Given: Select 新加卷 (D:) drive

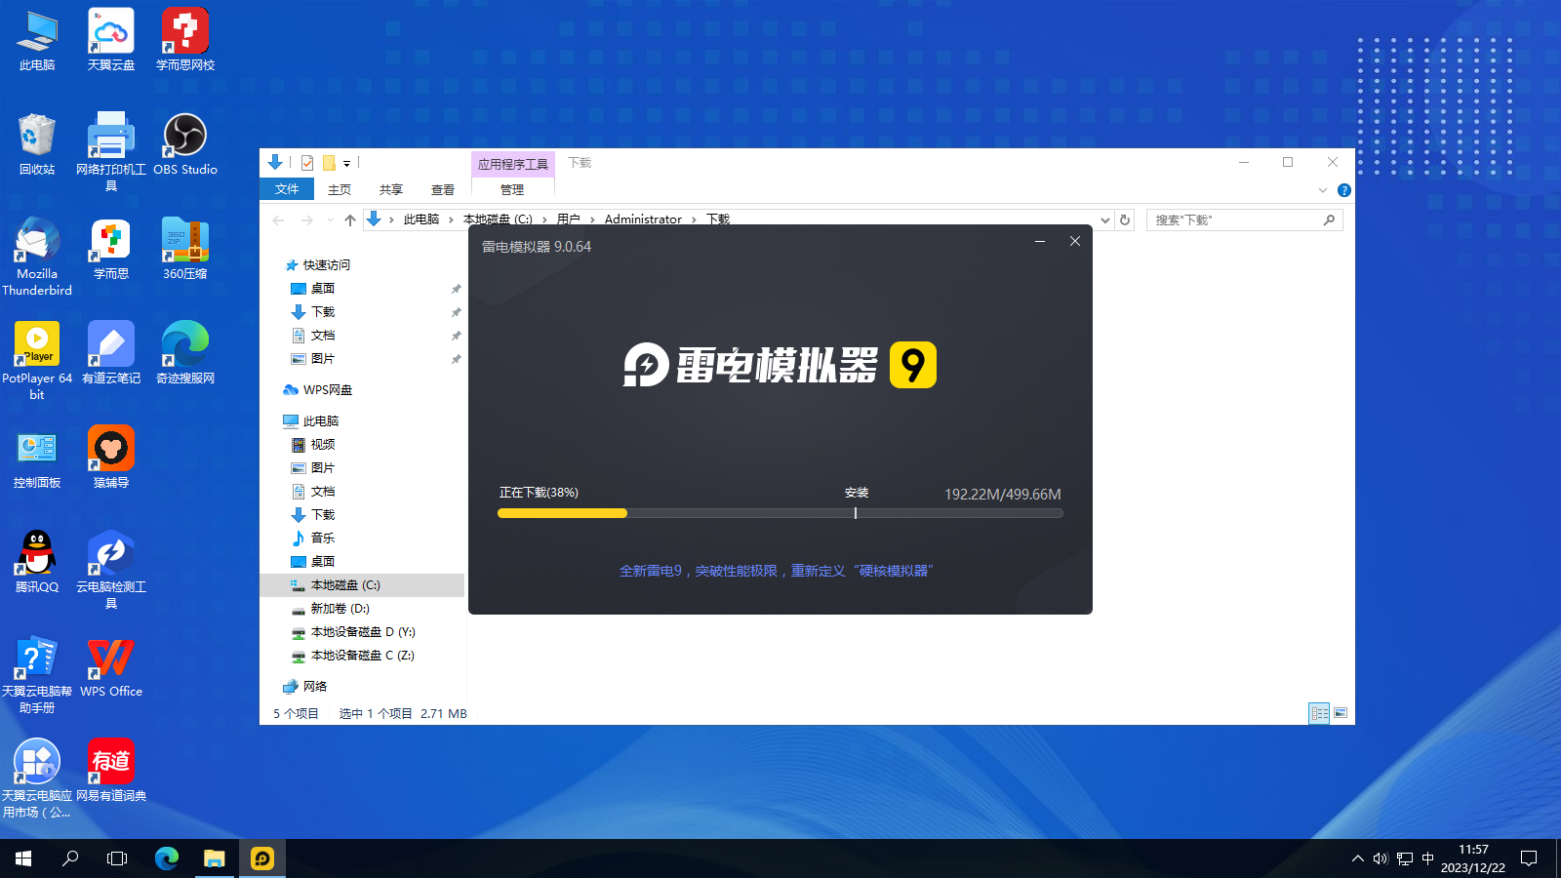Looking at the screenshot, I should pyautogui.click(x=340, y=609).
